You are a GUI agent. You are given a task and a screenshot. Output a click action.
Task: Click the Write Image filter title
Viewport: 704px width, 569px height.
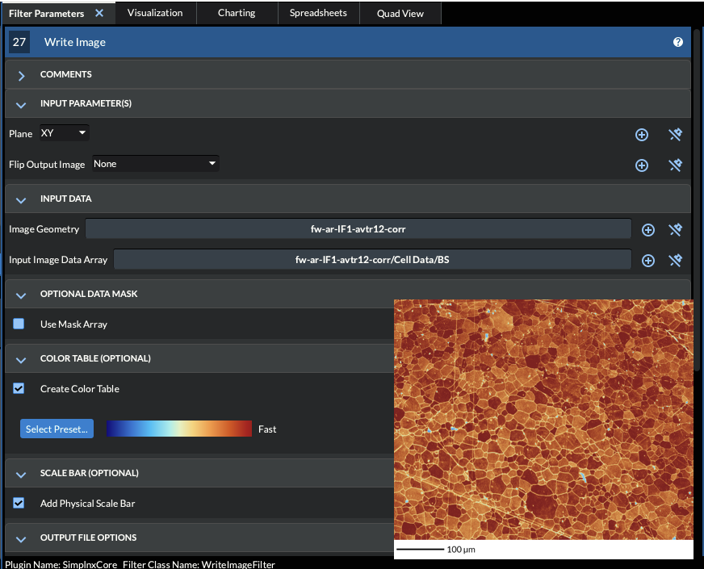pos(75,42)
